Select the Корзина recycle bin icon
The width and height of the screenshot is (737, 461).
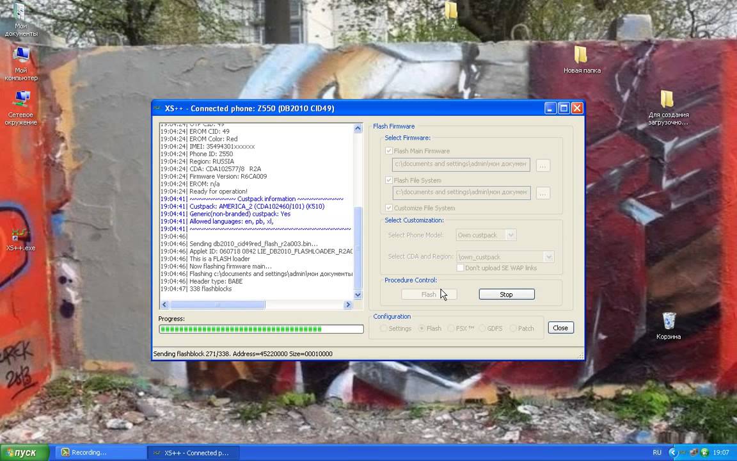pyautogui.click(x=669, y=325)
